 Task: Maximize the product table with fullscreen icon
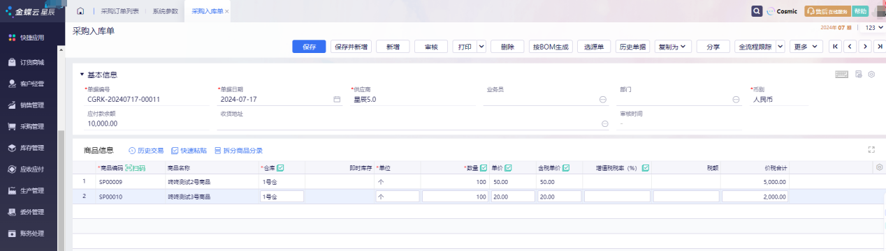[x=871, y=149]
